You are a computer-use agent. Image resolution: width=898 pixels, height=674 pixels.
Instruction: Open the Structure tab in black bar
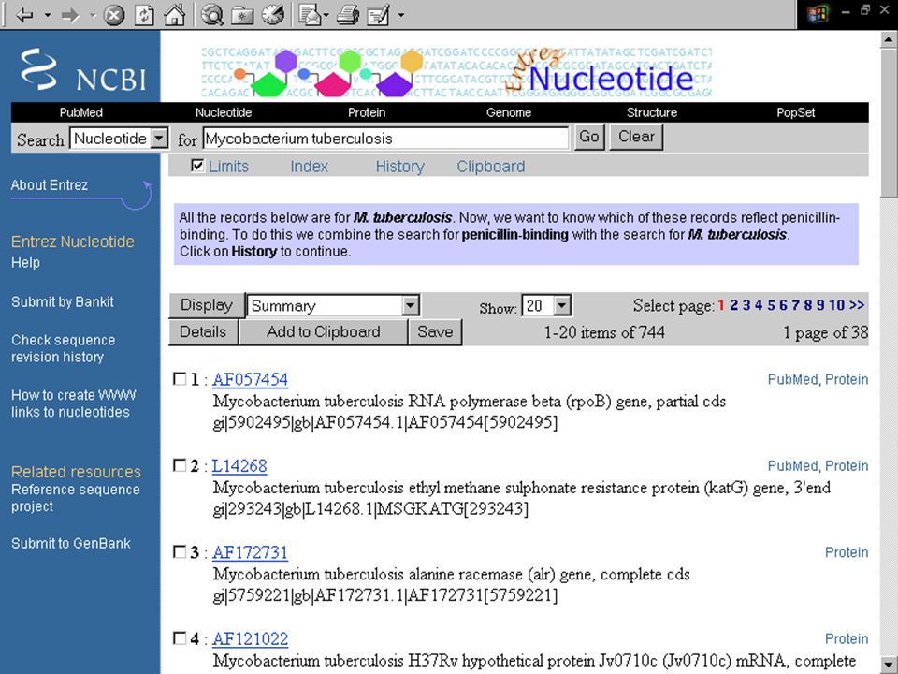652,112
